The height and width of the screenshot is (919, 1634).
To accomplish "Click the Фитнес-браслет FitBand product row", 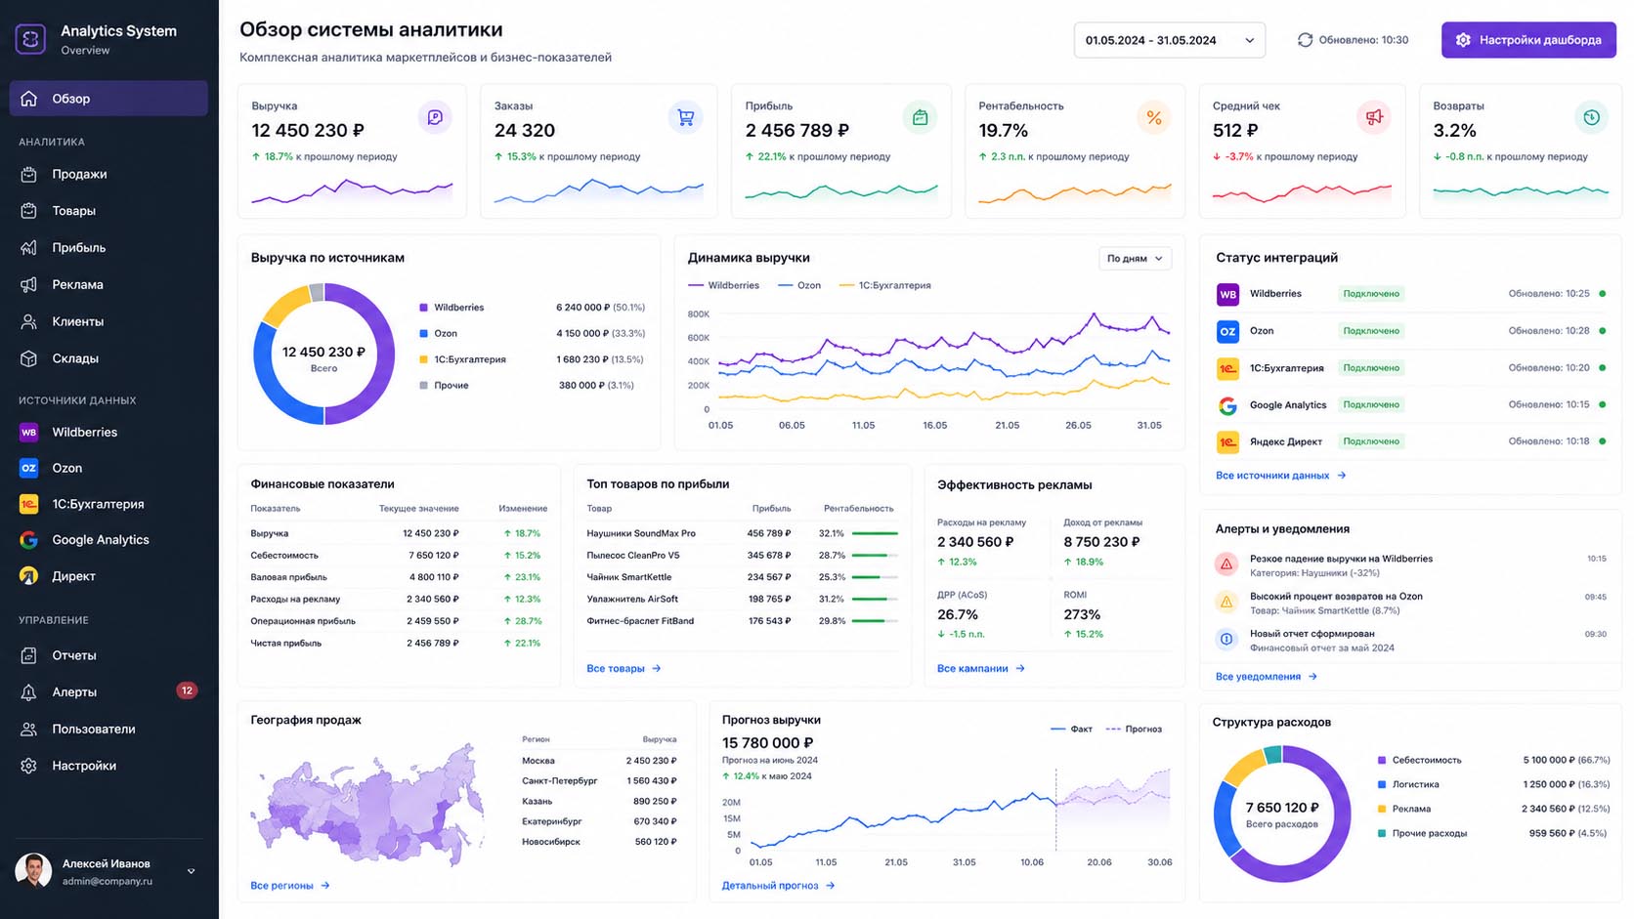I will click(x=742, y=621).
